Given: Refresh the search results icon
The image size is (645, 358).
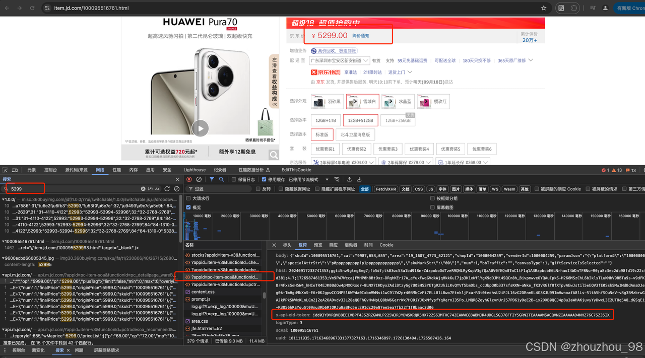Looking at the screenshot, I should pos(167,189).
